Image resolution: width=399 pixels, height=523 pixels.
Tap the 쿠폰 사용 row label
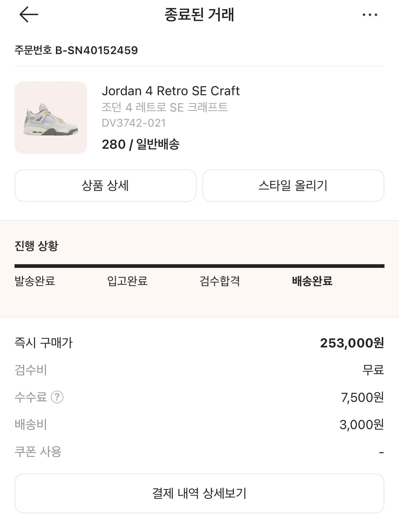(x=38, y=451)
